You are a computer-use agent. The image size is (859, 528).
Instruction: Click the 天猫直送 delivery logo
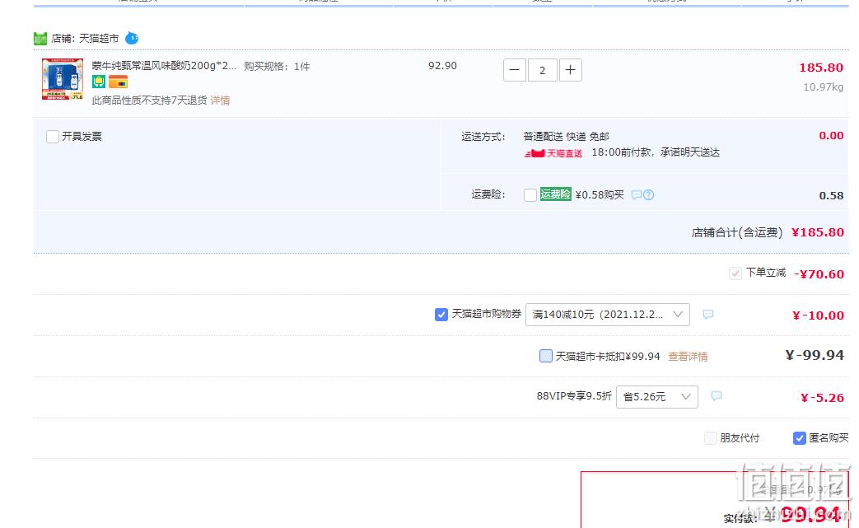tap(553, 153)
